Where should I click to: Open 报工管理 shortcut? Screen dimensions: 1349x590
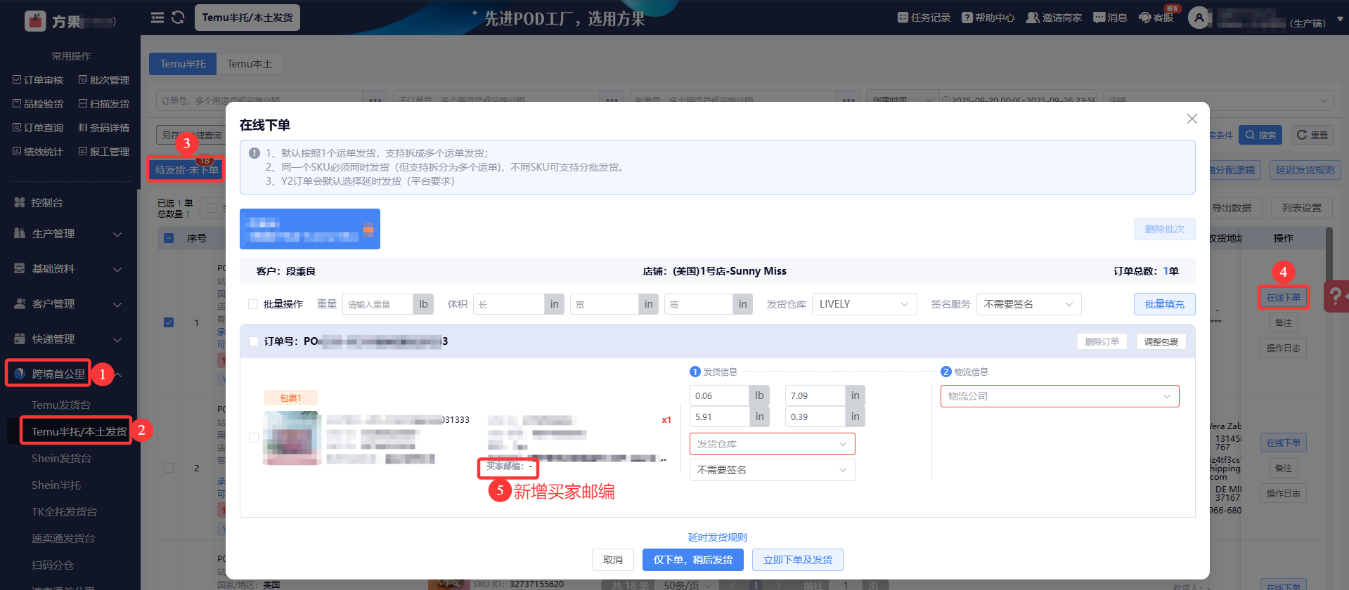(x=104, y=152)
